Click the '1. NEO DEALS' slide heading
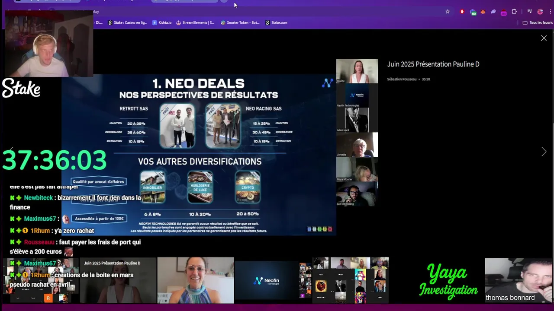554x311 pixels. (198, 84)
